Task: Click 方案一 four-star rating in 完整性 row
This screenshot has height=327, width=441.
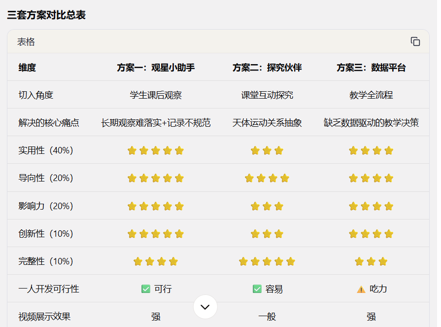Action: coord(156,262)
